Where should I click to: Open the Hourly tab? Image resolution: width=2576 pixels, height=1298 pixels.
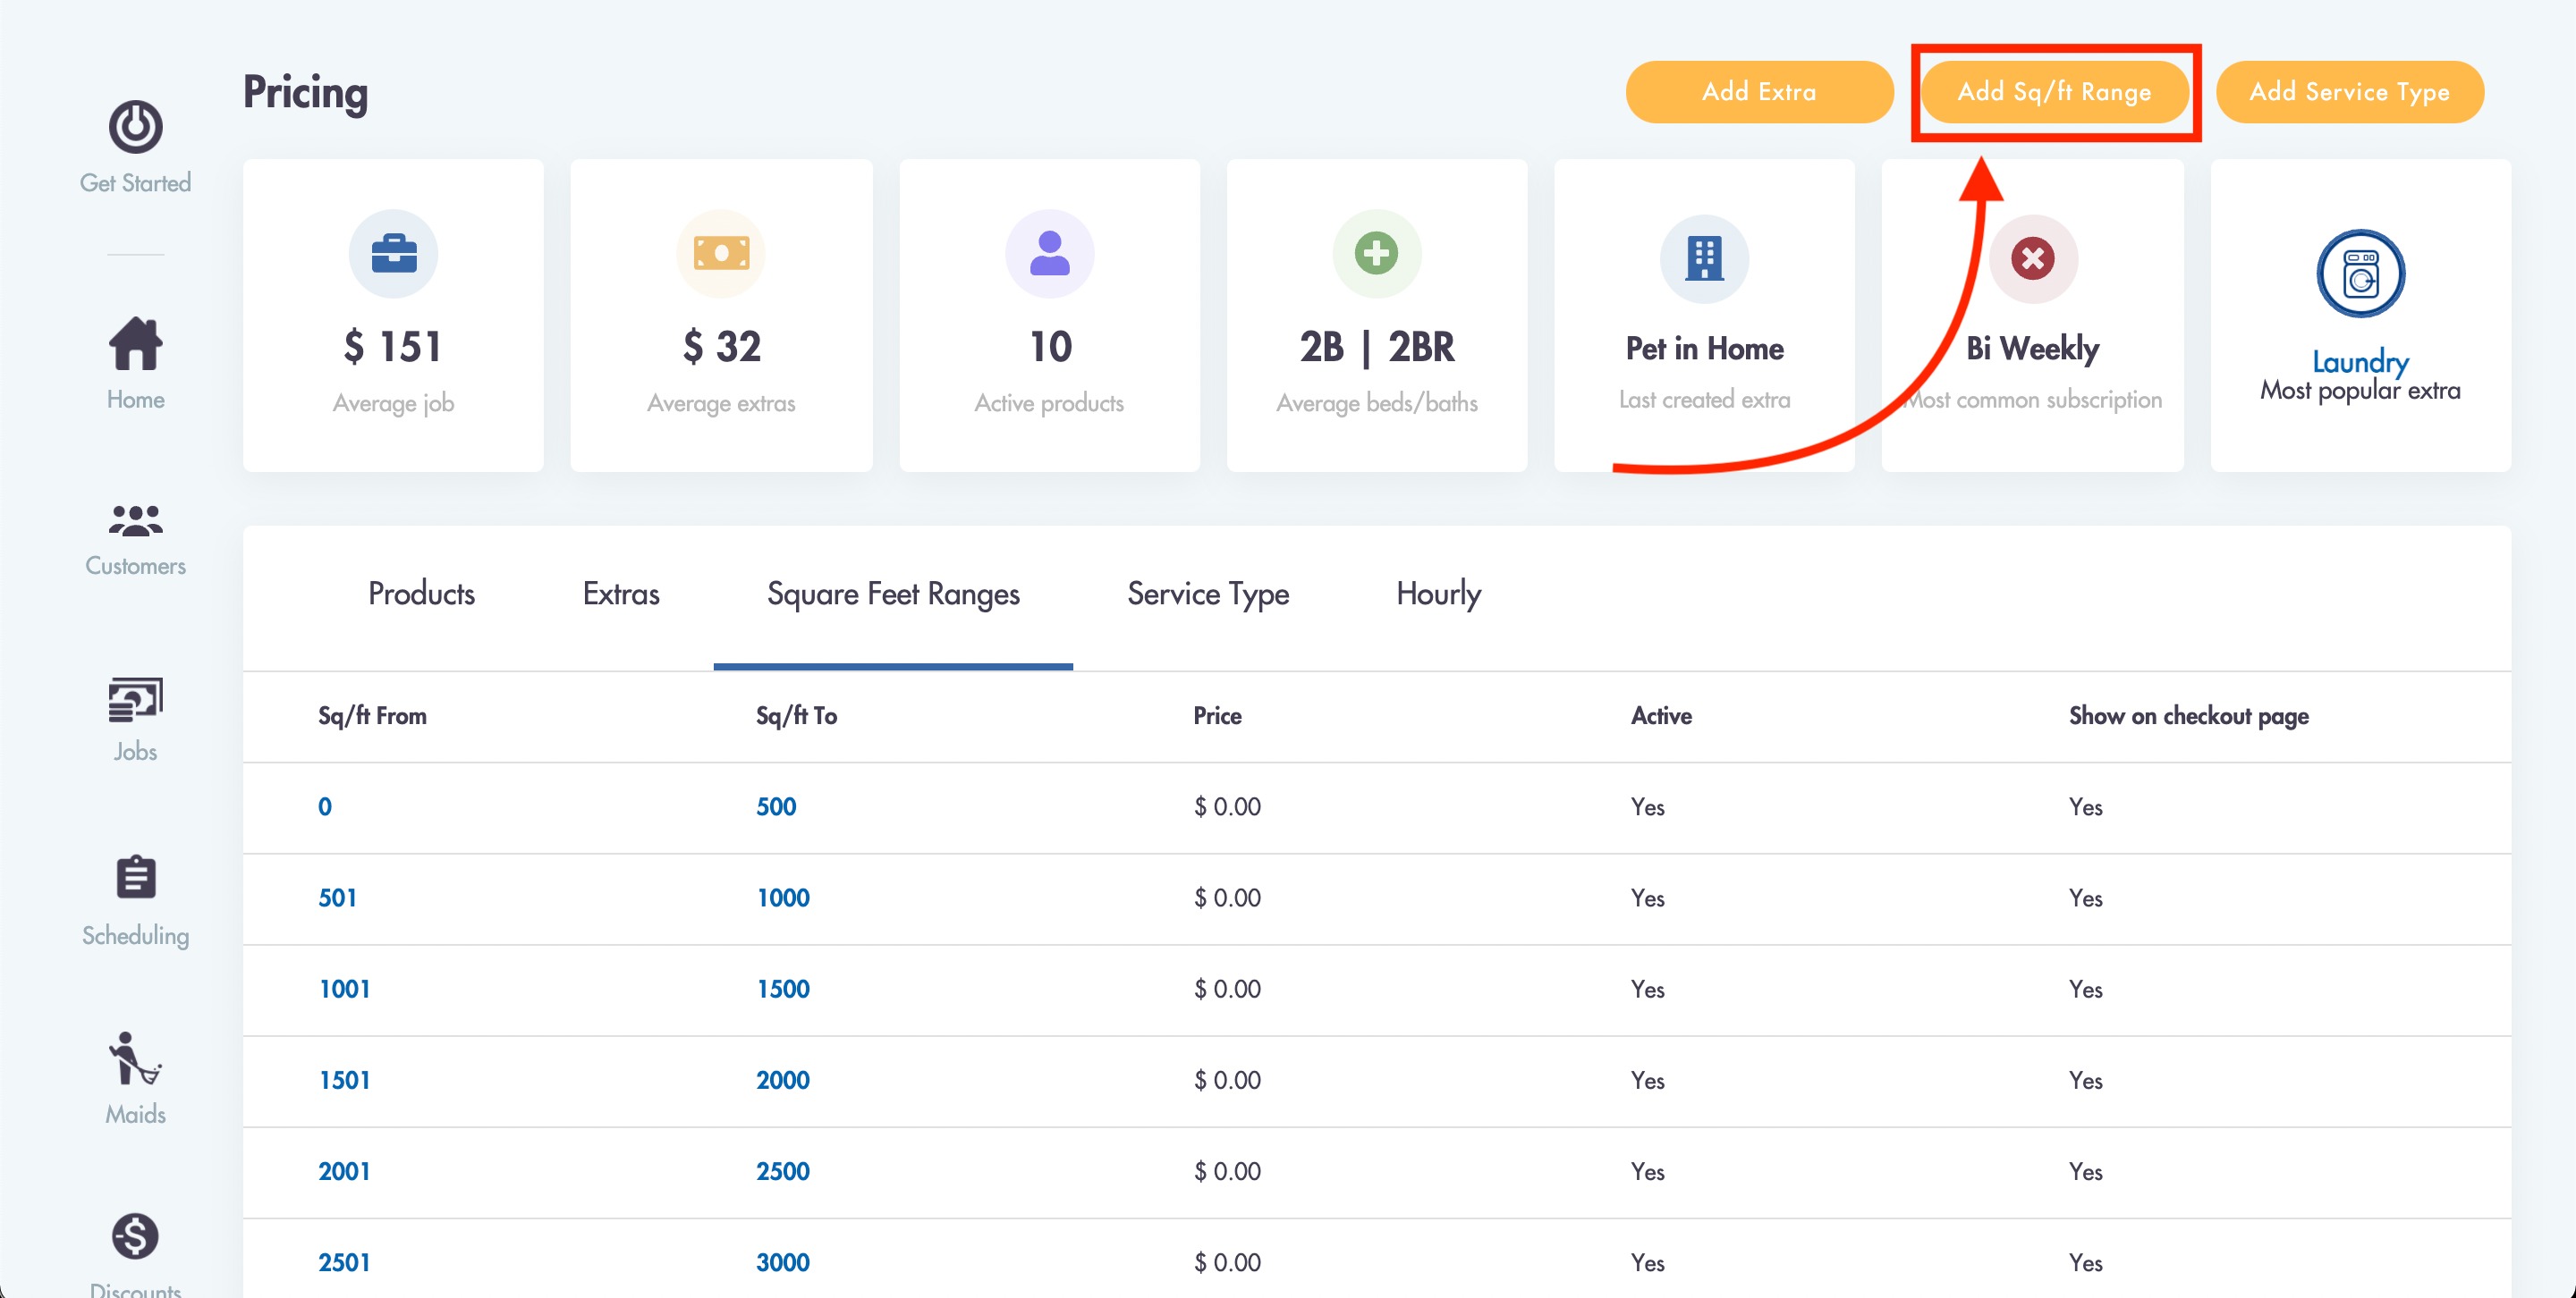pos(1438,594)
